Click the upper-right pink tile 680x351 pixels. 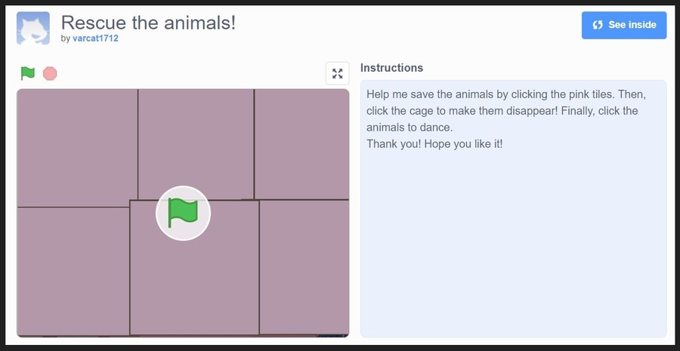(301, 144)
